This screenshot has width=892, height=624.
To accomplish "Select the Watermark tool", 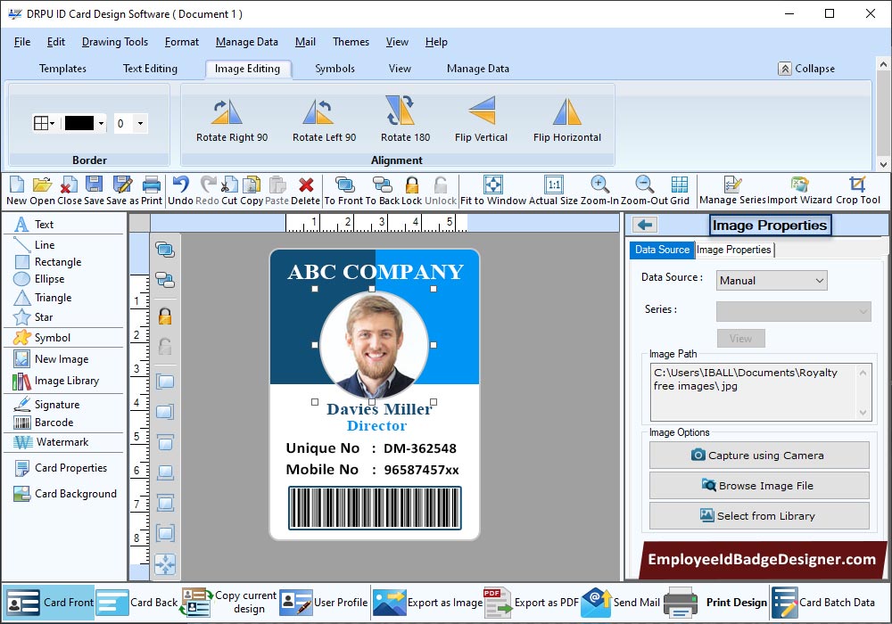I will point(51,442).
